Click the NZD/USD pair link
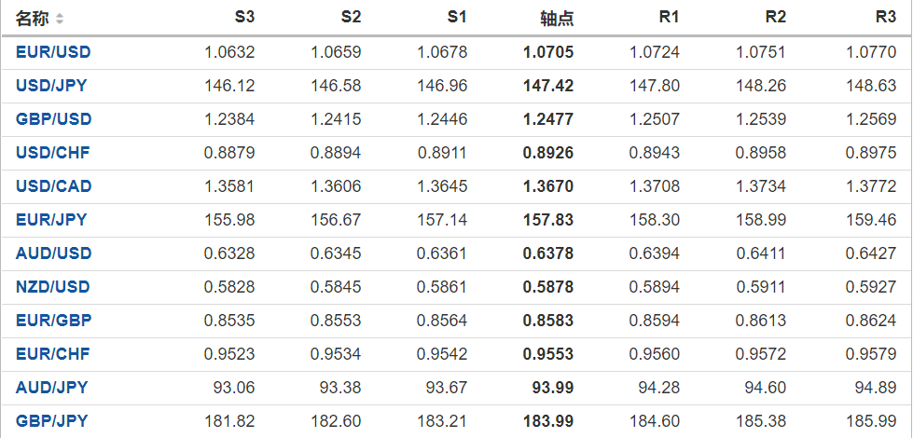913x438 pixels. 53,287
